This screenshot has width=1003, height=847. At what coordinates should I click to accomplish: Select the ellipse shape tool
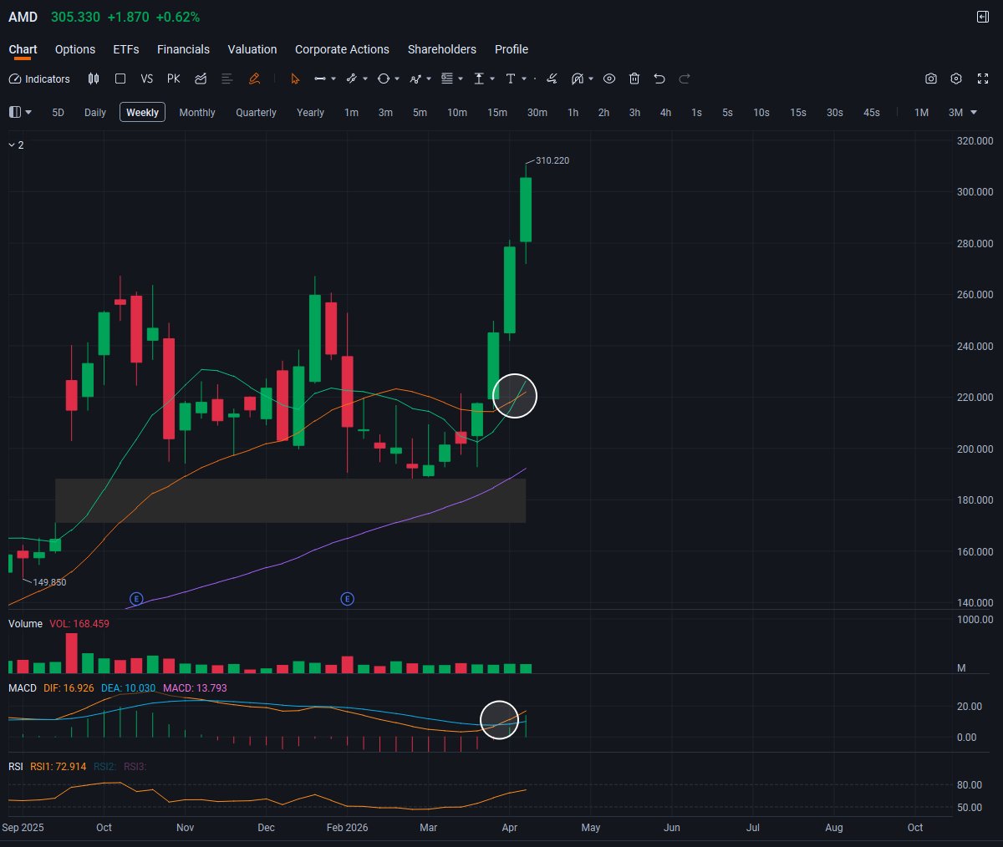tap(384, 79)
